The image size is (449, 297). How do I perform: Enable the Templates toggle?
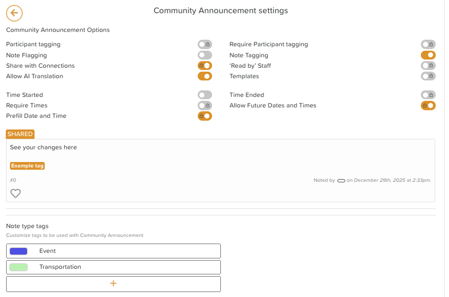pos(428,76)
